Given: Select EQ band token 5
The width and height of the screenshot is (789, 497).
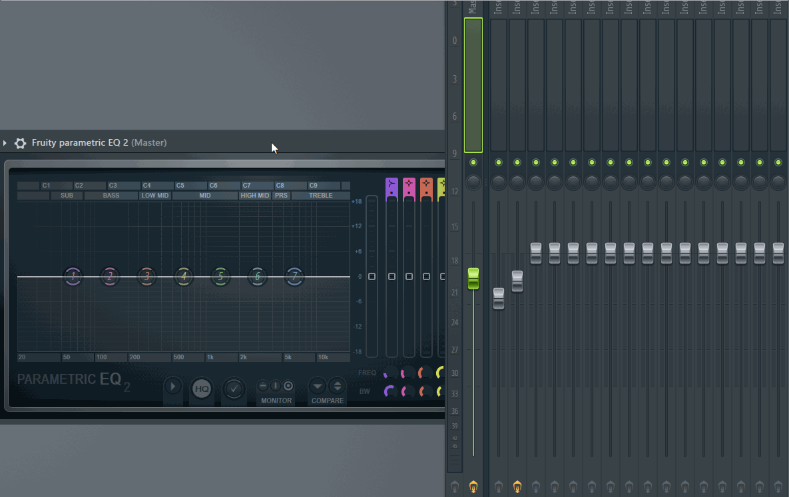Looking at the screenshot, I should pos(220,276).
